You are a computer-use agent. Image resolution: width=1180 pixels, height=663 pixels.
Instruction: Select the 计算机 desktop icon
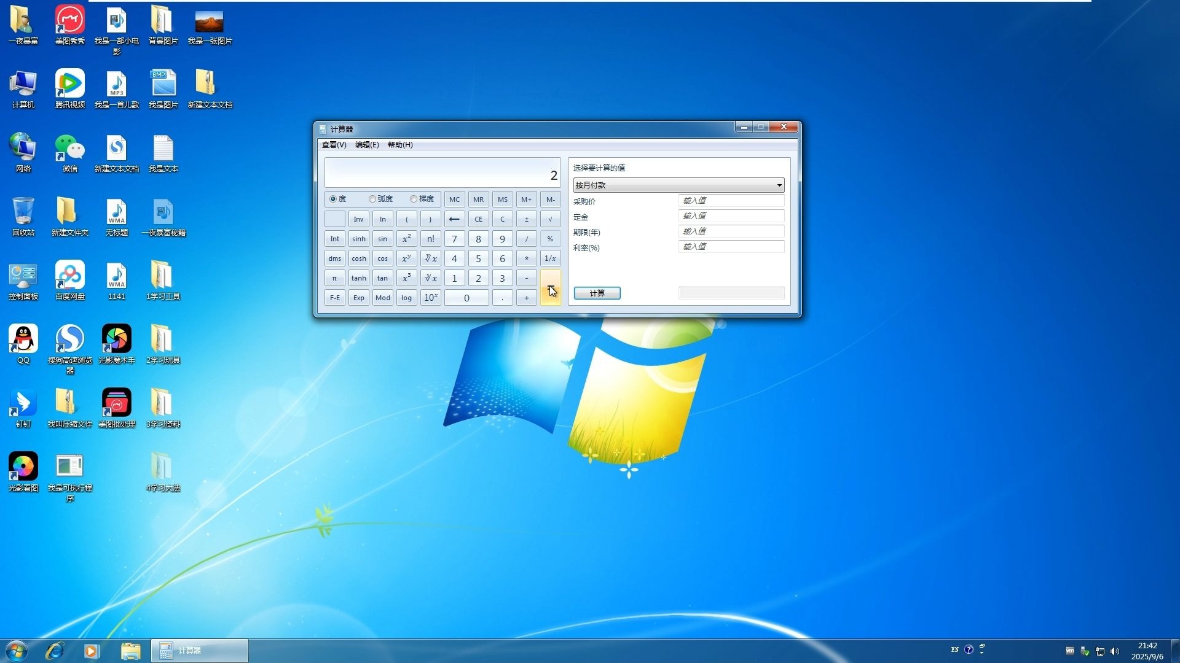click(x=23, y=89)
